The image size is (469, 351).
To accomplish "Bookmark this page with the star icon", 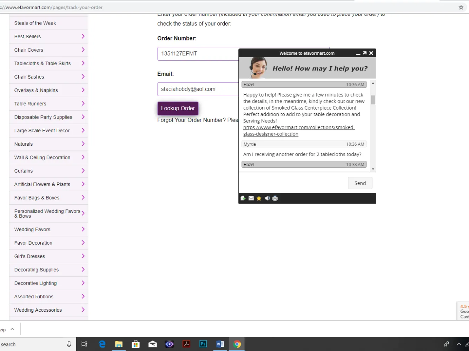I will pyautogui.click(x=461, y=7).
